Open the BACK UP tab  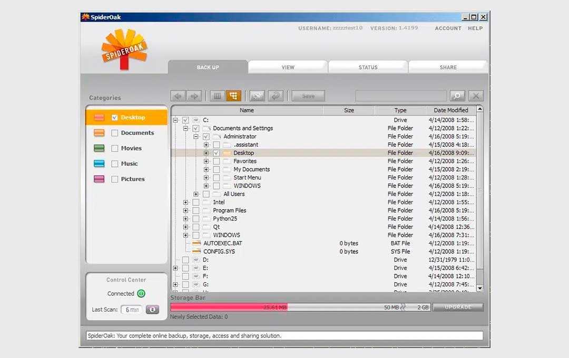pyautogui.click(x=208, y=67)
